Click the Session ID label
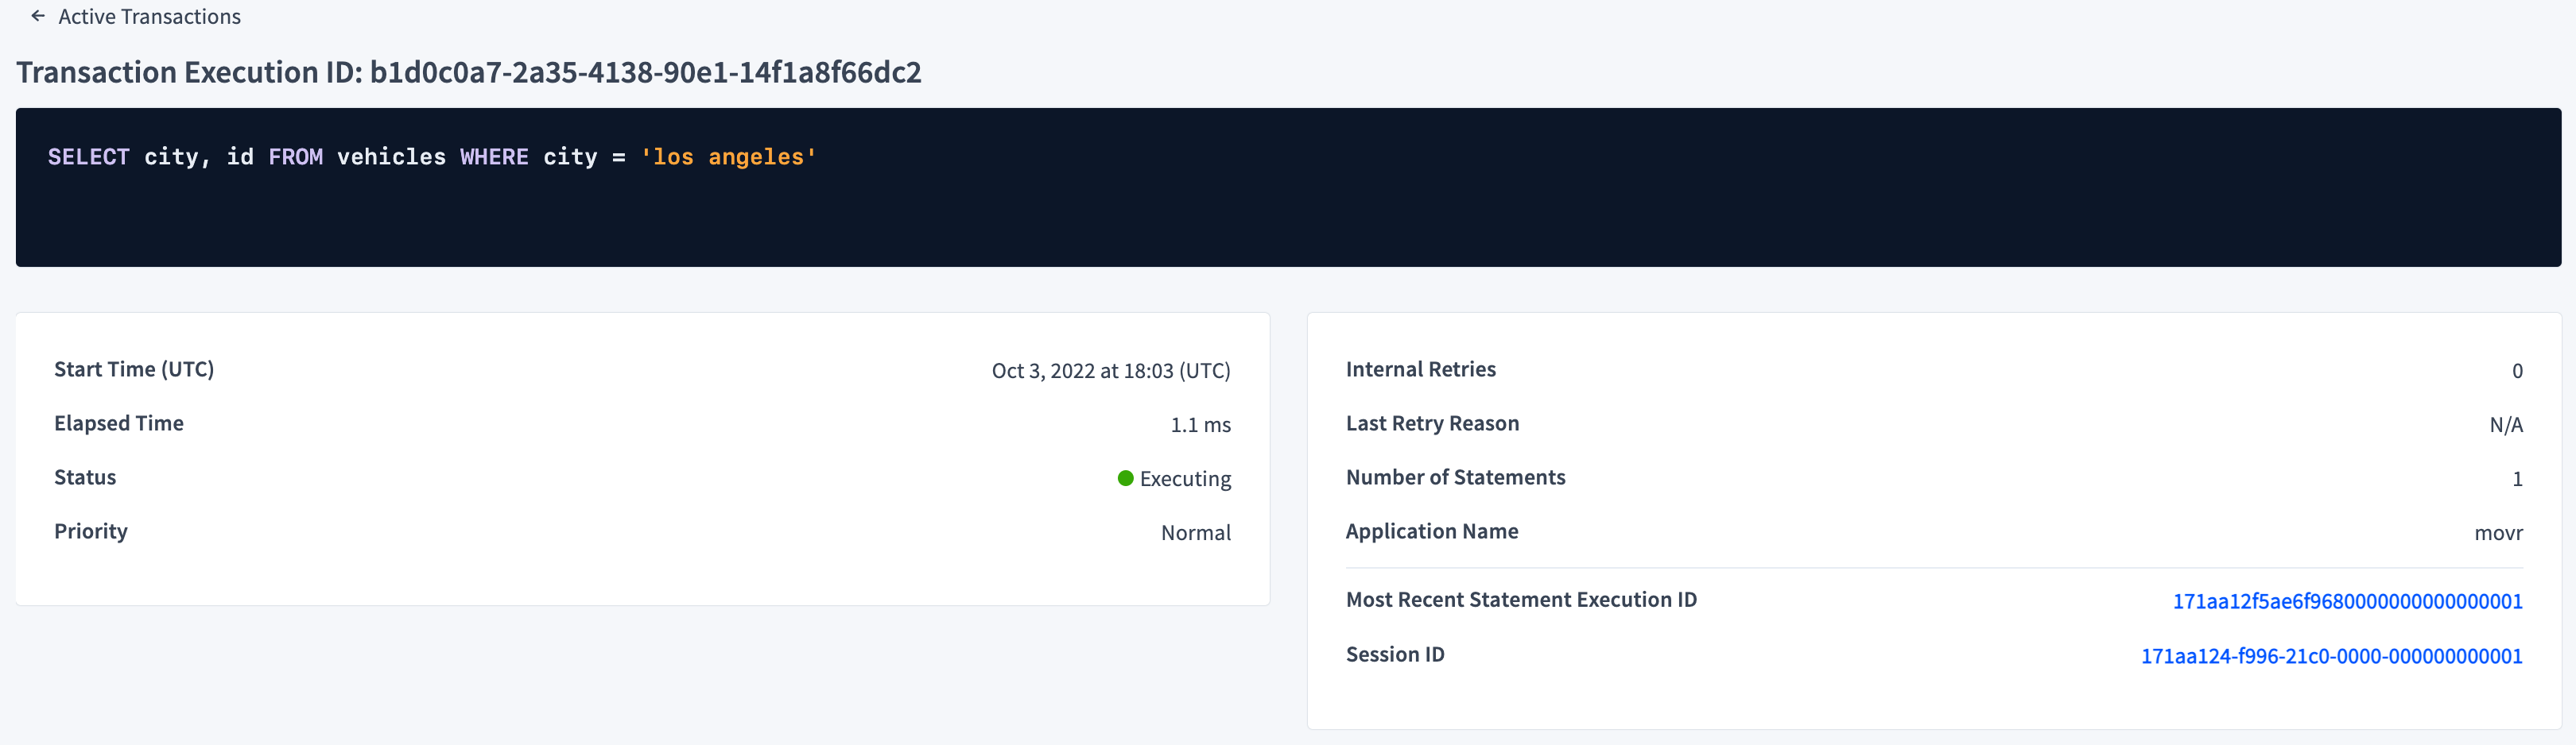Image resolution: width=2576 pixels, height=745 pixels. click(1395, 654)
